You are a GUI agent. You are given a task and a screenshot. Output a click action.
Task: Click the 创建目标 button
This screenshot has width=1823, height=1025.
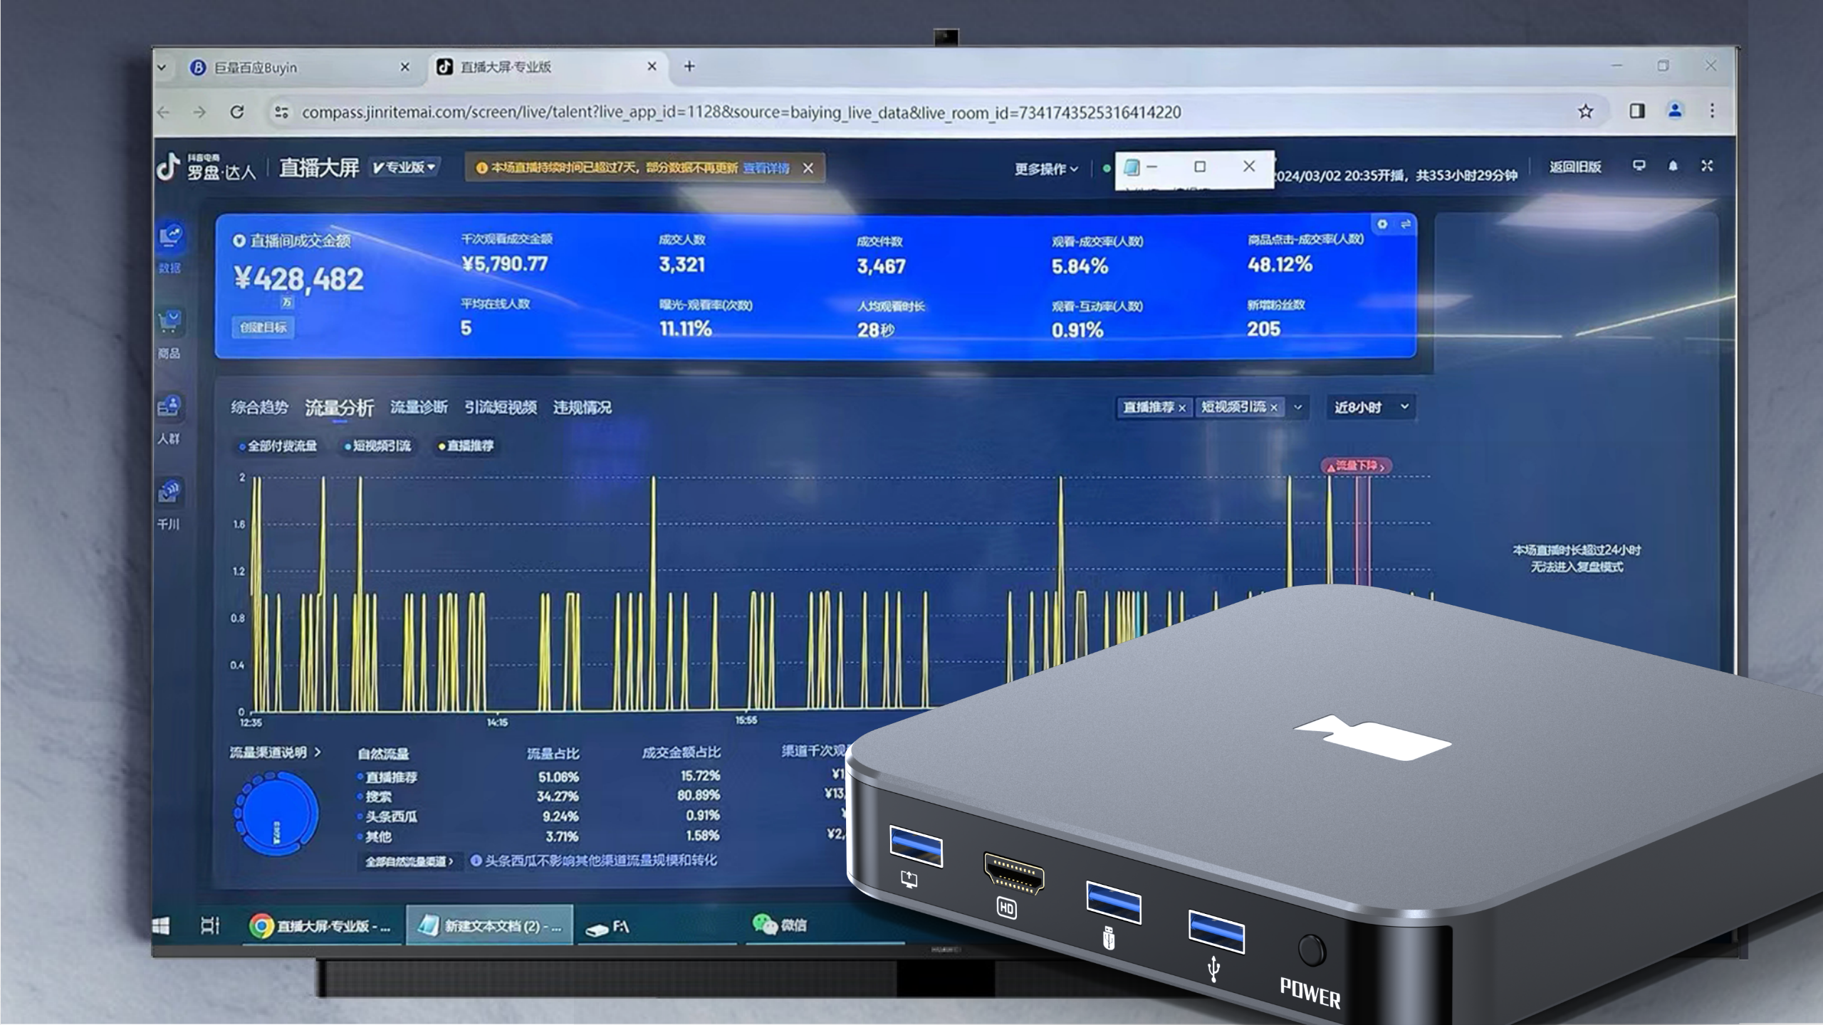click(x=263, y=327)
